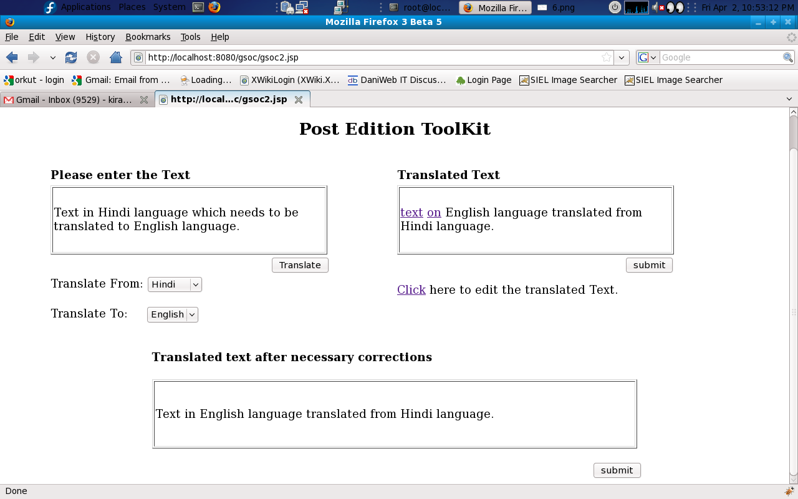
Task: Open the Translate To language dropdown
Action: 173,314
